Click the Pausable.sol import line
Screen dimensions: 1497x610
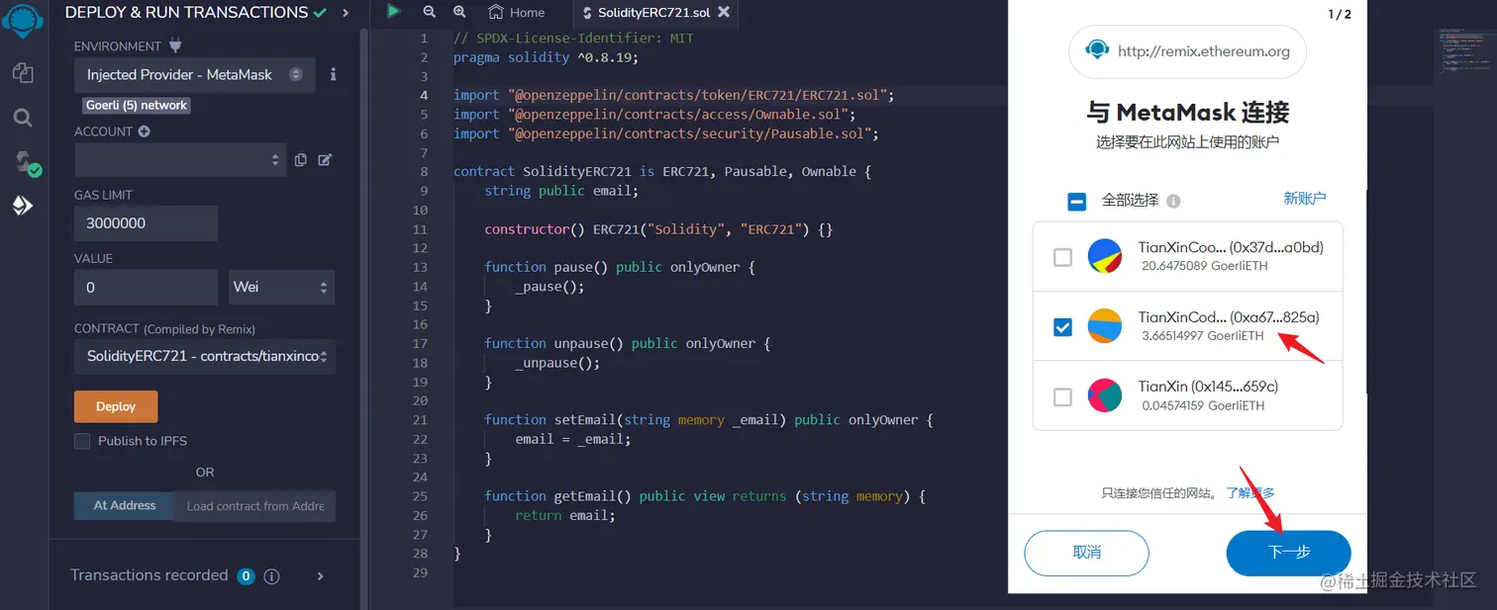(666, 133)
